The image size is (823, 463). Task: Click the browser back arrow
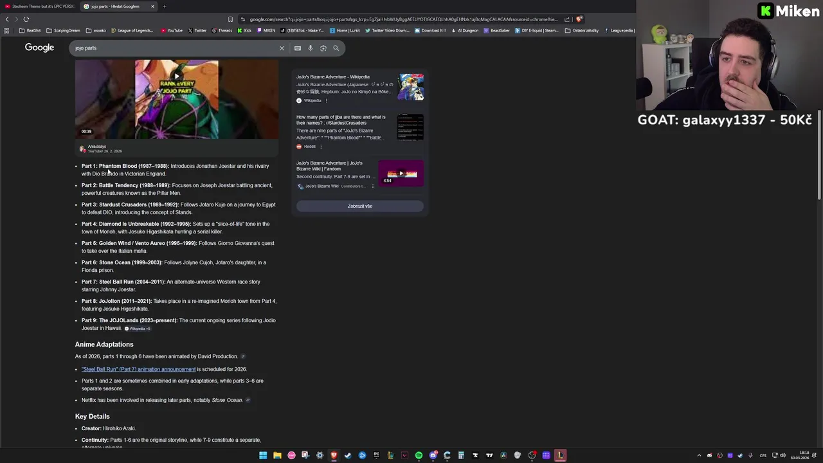coord(7,19)
